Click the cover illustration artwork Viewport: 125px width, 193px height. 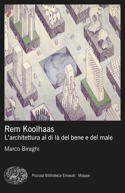[x=63, y=63]
